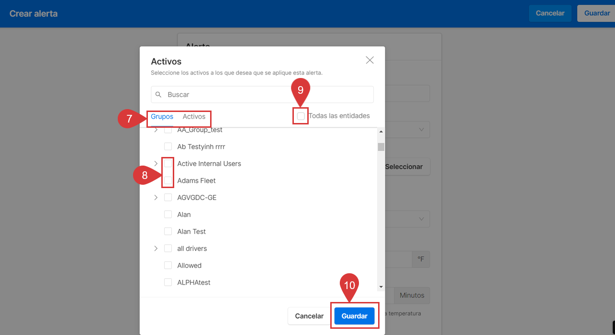Expand the all drivers group
This screenshot has height=335, width=615.
156,248
